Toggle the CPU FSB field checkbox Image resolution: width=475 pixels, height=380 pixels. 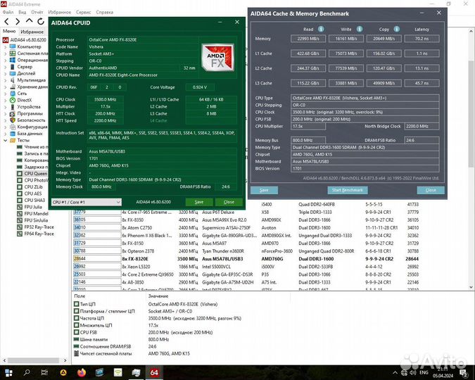pyautogui.click(x=77, y=332)
